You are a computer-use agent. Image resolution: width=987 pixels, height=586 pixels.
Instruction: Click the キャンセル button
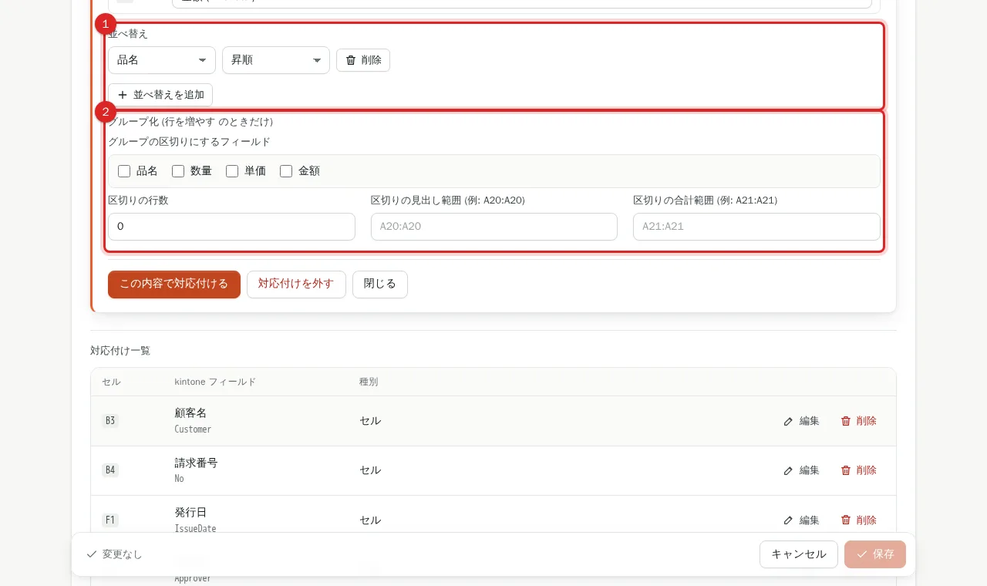799,554
